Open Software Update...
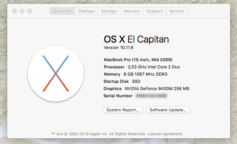The width and height of the screenshot is (237, 144). coord(168,110)
